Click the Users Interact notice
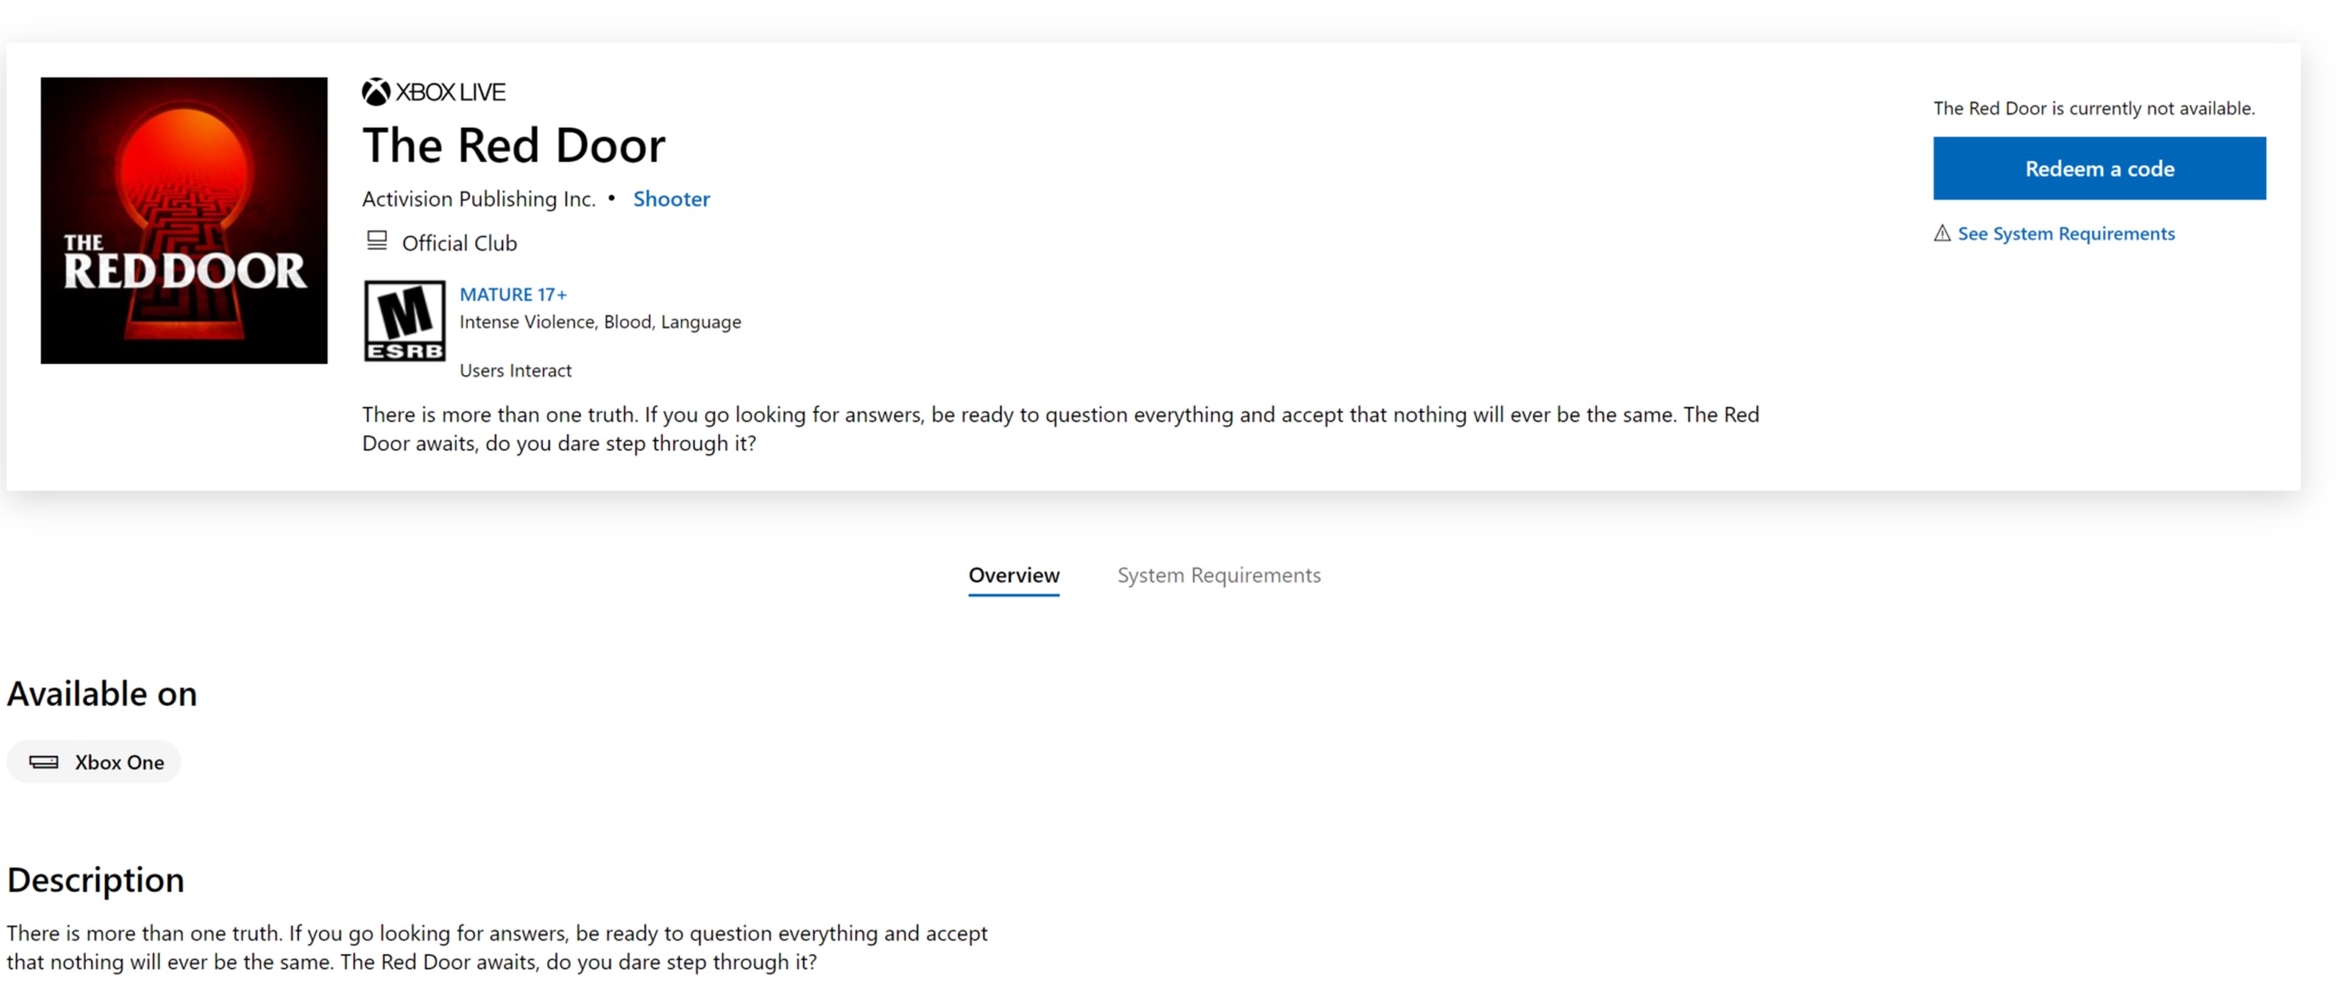Image resolution: width=2336 pixels, height=1008 pixels. 515,371
